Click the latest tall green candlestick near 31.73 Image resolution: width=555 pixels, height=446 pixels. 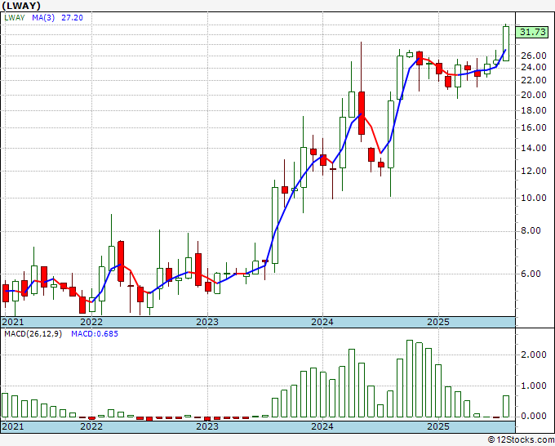506,43
